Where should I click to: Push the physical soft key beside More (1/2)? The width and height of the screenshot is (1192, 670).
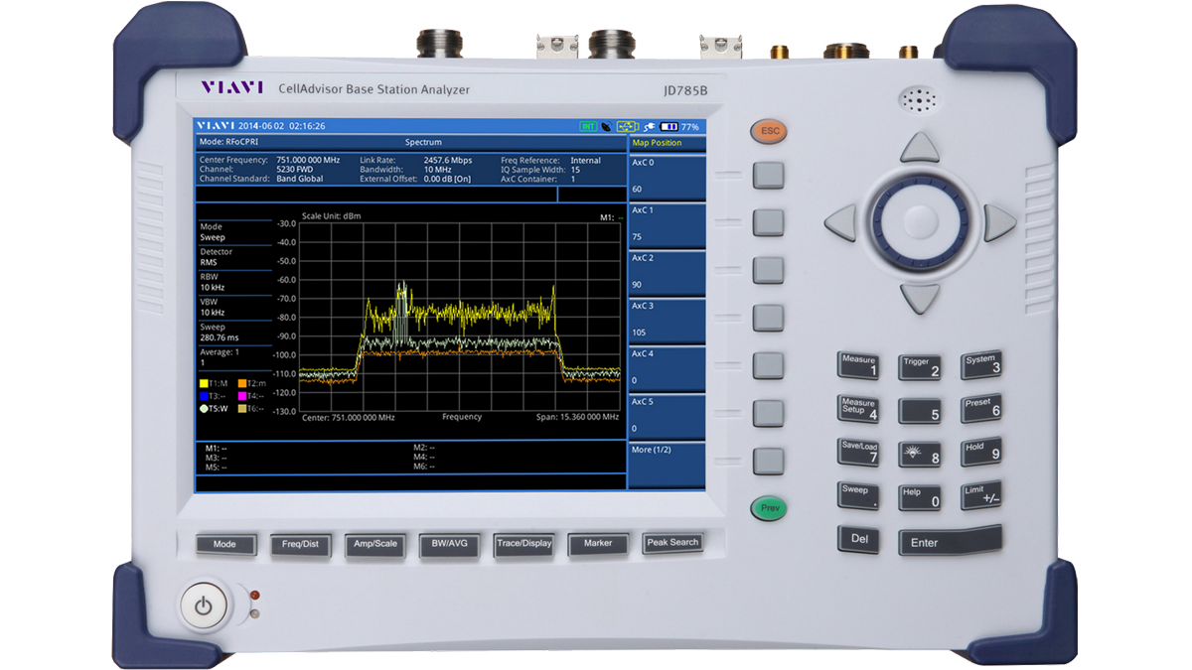768,461
